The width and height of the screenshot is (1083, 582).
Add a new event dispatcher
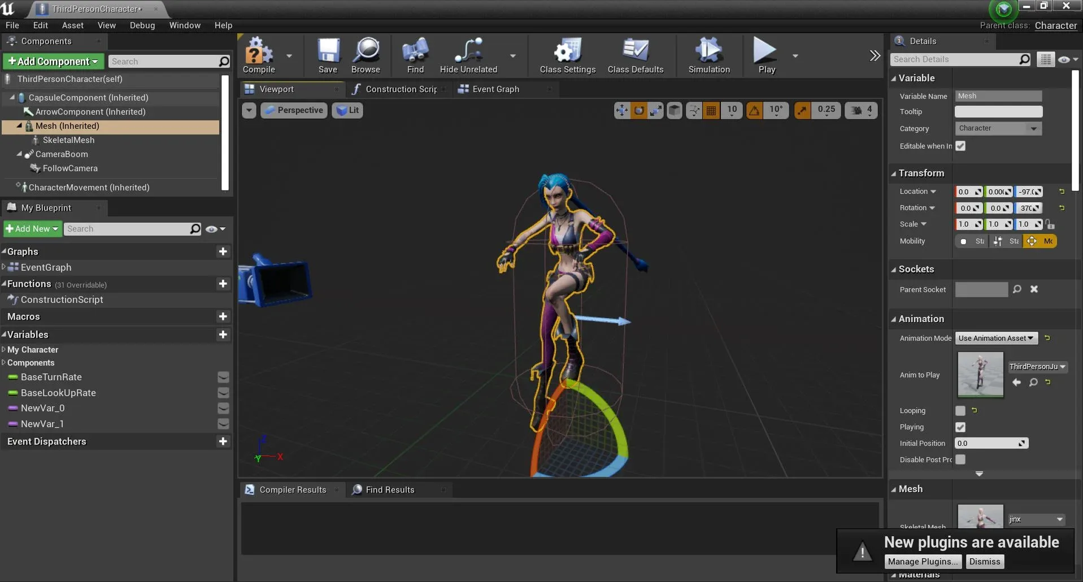click(x=223, y=441)
